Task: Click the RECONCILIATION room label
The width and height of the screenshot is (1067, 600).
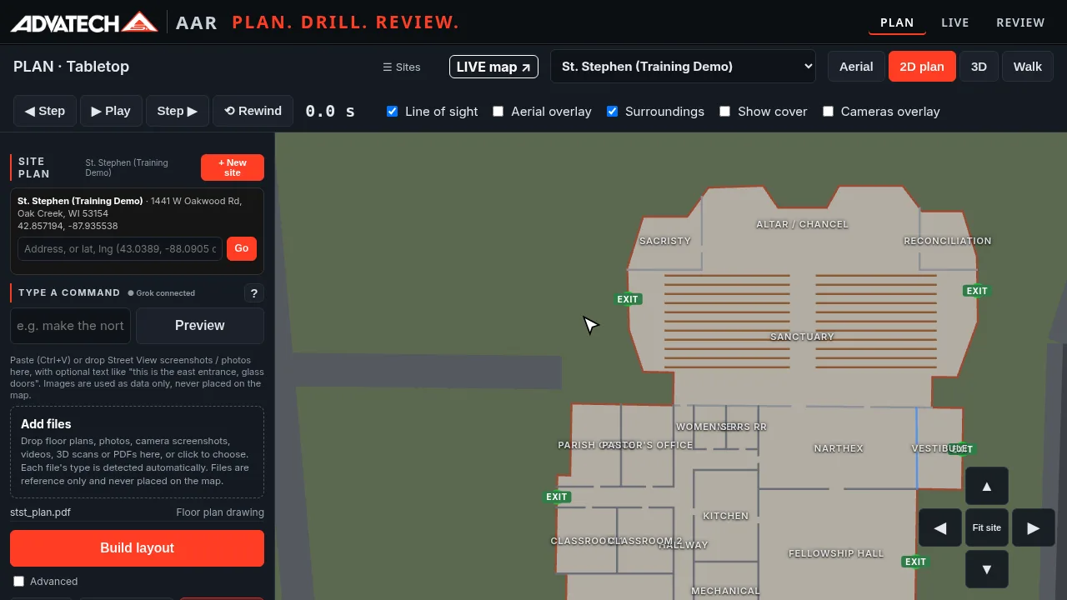Action: (x=948, y=241)
